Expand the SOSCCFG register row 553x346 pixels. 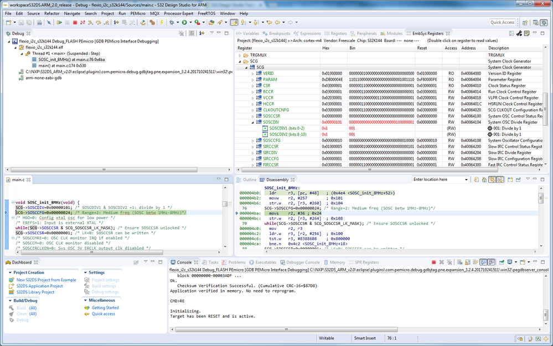(253, 140)
